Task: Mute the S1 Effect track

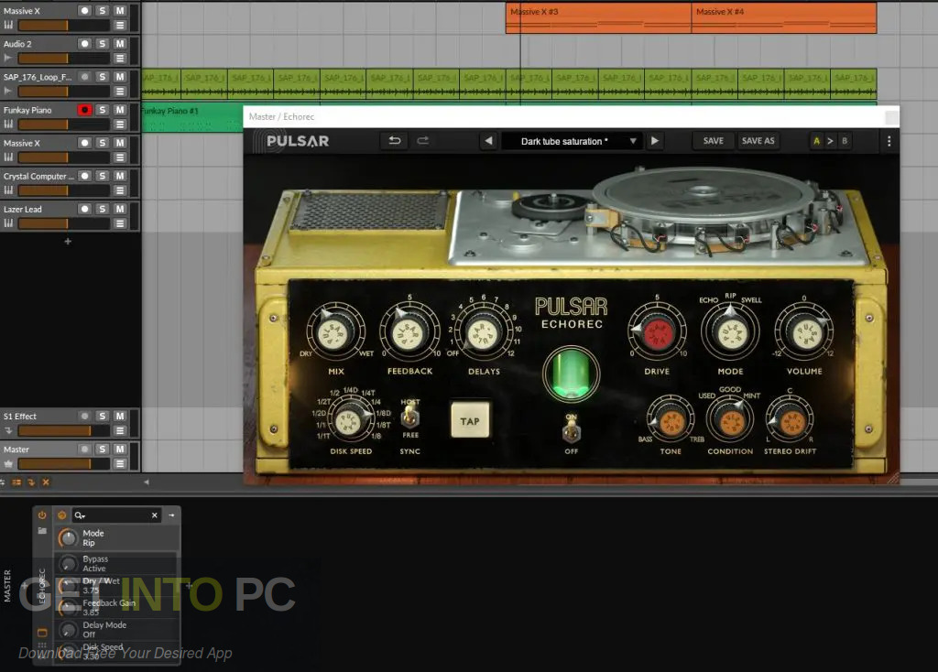Action: 120,417
